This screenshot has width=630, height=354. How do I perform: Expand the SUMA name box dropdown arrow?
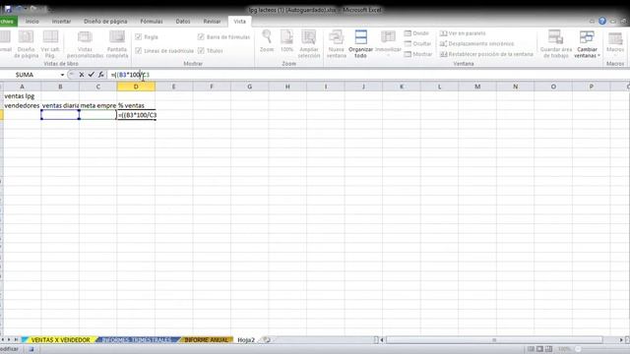point(62,75)
